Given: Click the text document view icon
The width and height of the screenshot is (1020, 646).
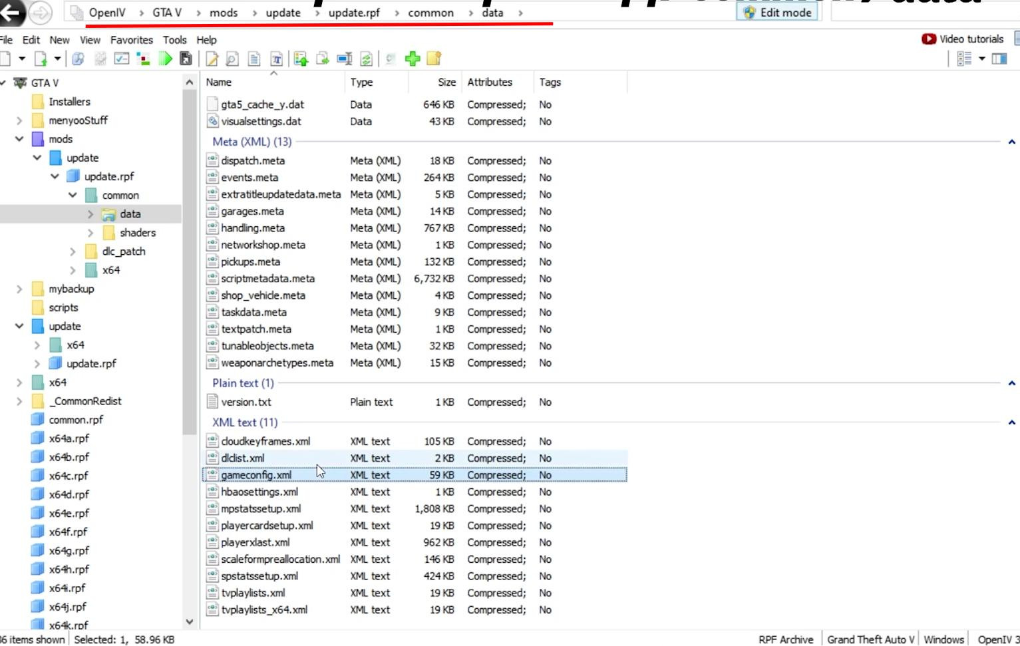Looking at the screenshot, I should pos(254,59).
